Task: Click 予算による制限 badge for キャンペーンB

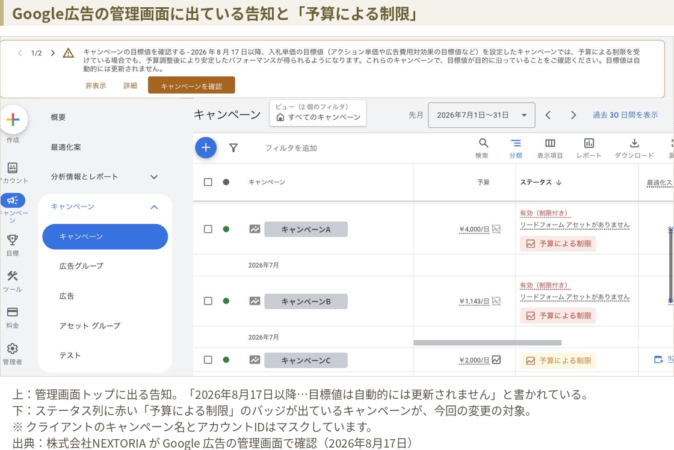Action: [x=558, y=316]
